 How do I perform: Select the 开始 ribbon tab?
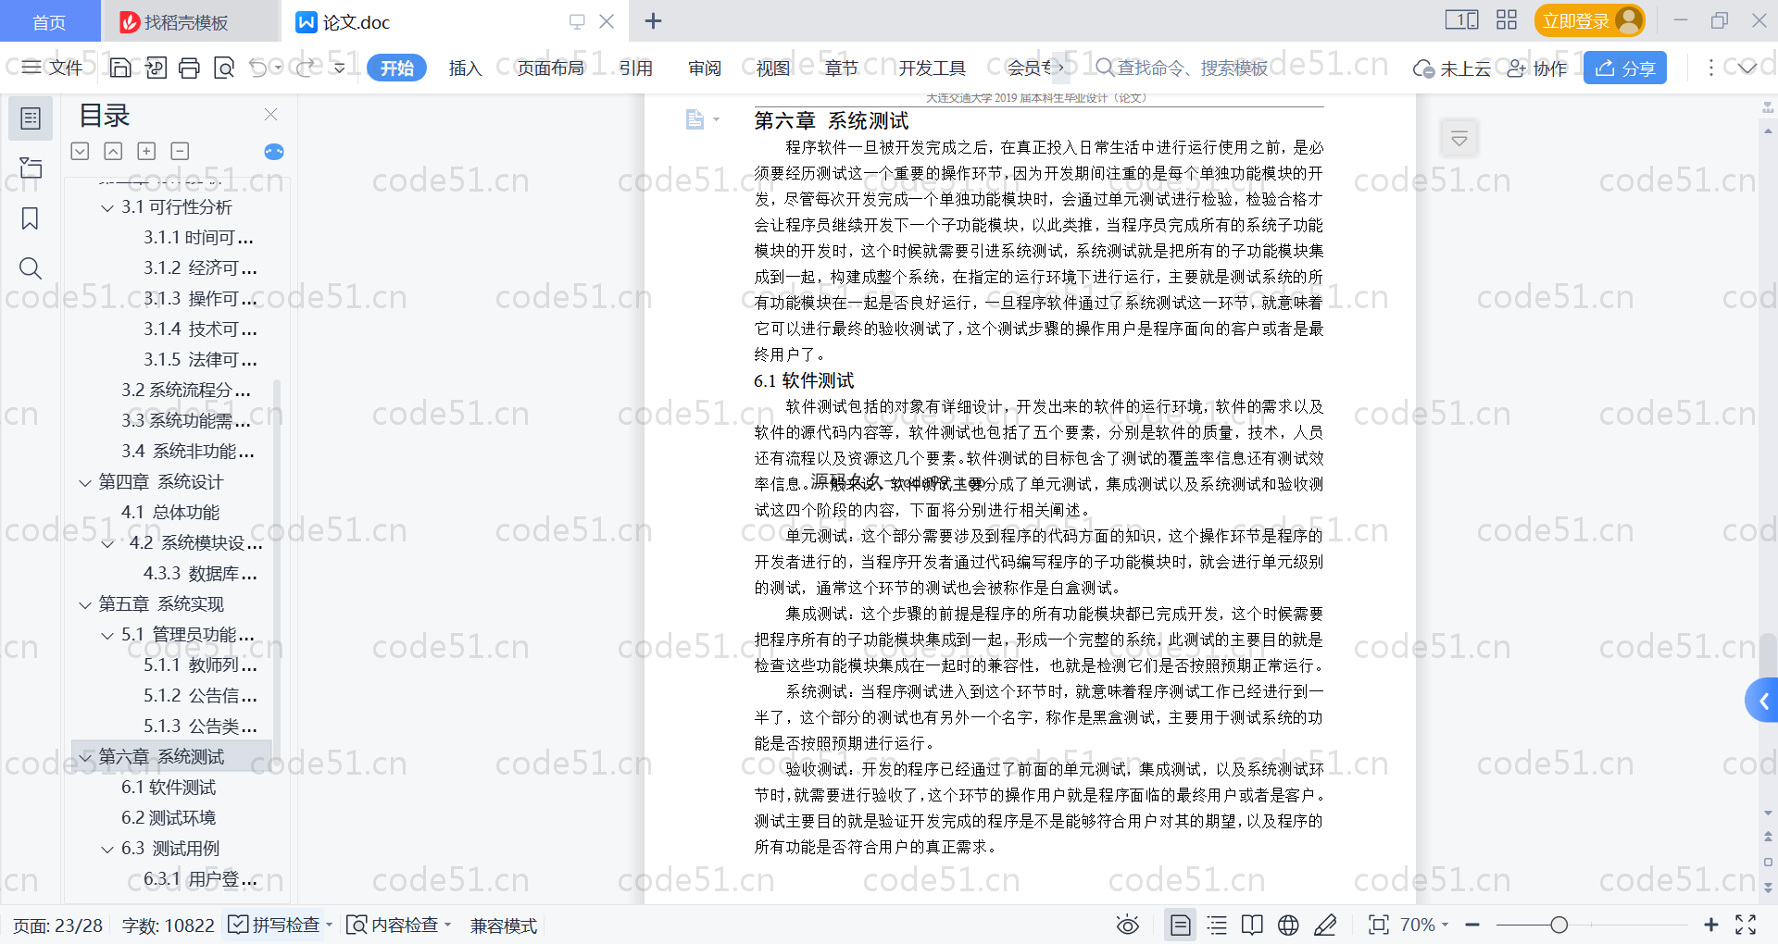[x=396, y=68]
